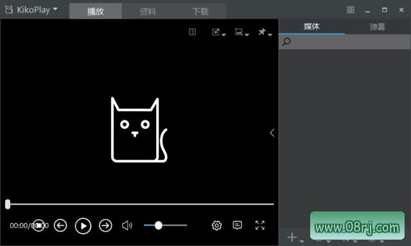Toggle the media info list icon

coord(193,32)
